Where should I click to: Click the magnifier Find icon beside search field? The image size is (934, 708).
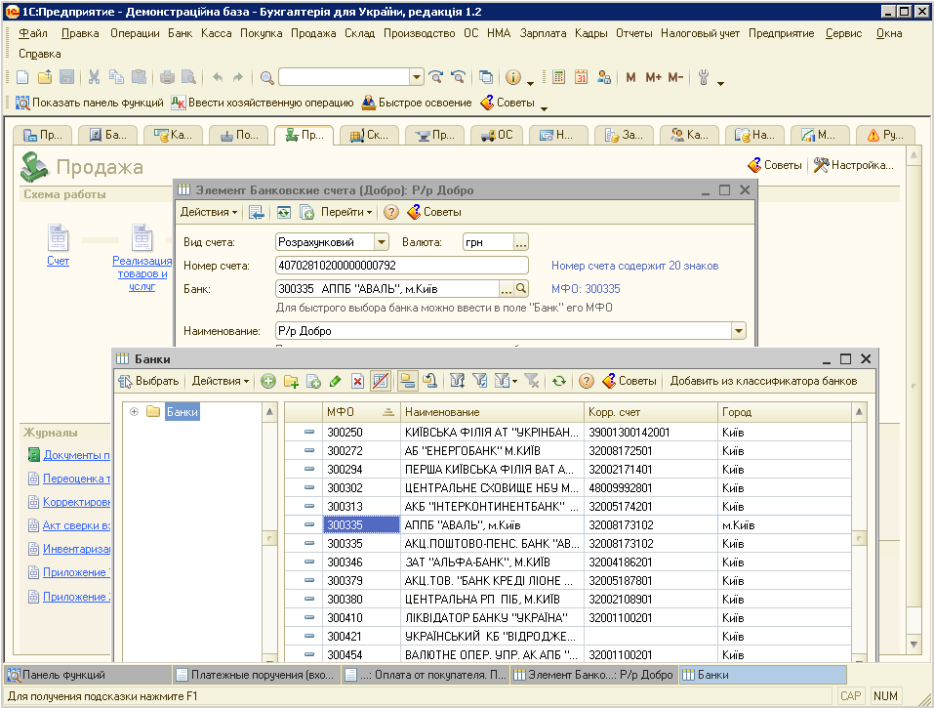coord(266,77)
